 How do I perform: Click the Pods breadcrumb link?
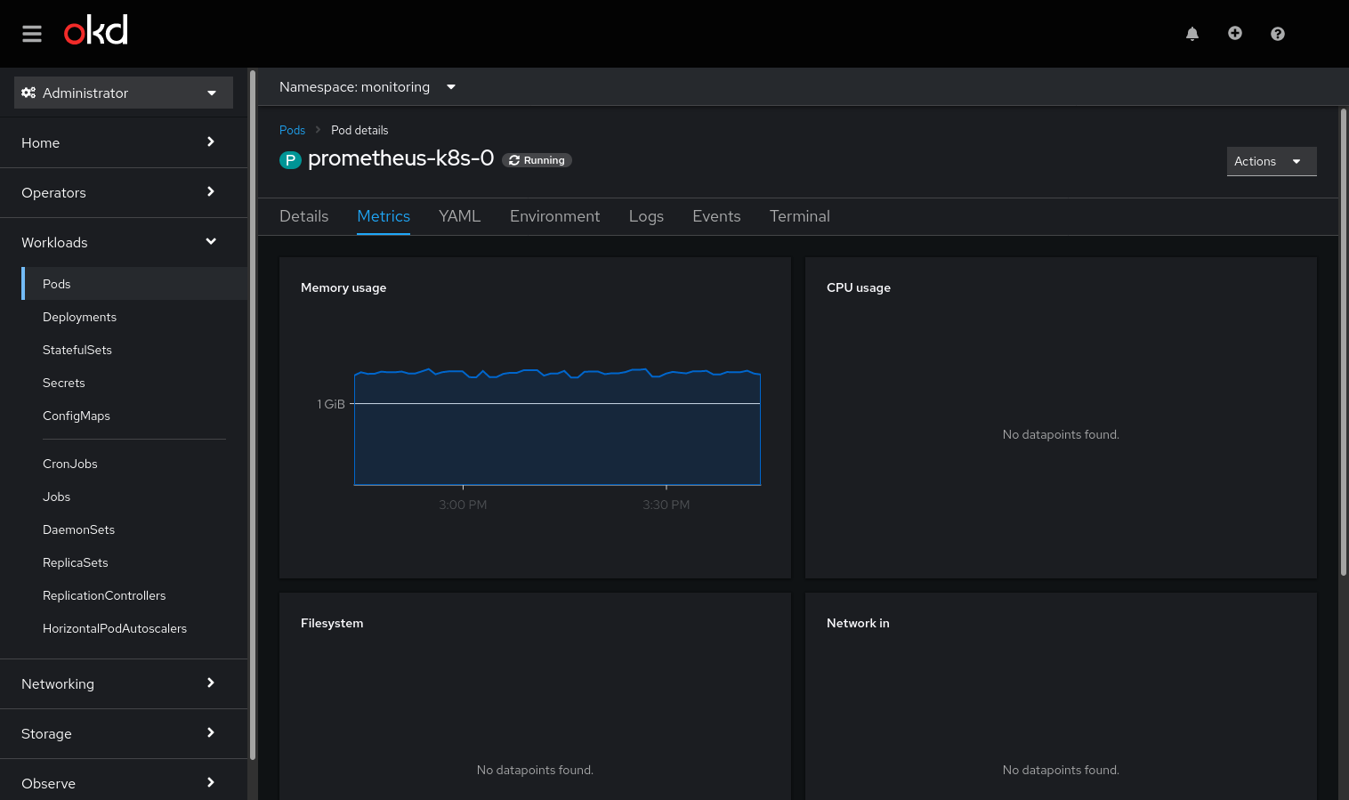(292, 130)
